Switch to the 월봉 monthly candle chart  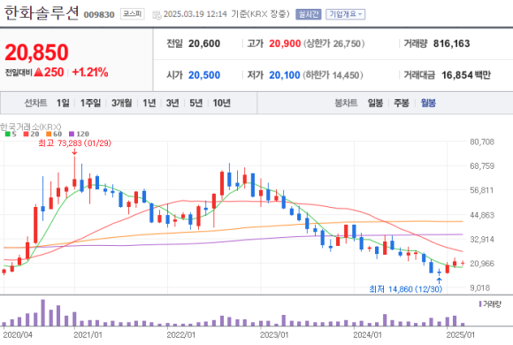pos(428,103)
